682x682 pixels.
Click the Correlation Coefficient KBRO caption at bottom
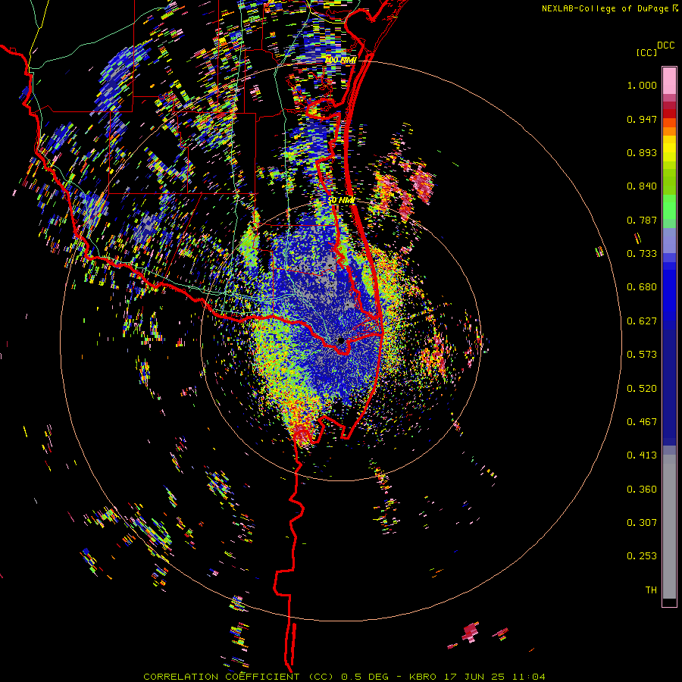tap(344, 677)
